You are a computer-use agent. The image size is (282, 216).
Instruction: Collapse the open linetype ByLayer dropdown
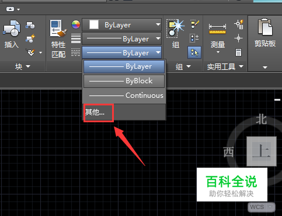(122, 52)
